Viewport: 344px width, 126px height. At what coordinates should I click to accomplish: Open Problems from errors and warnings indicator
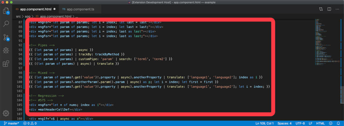(x=30, y=123)
